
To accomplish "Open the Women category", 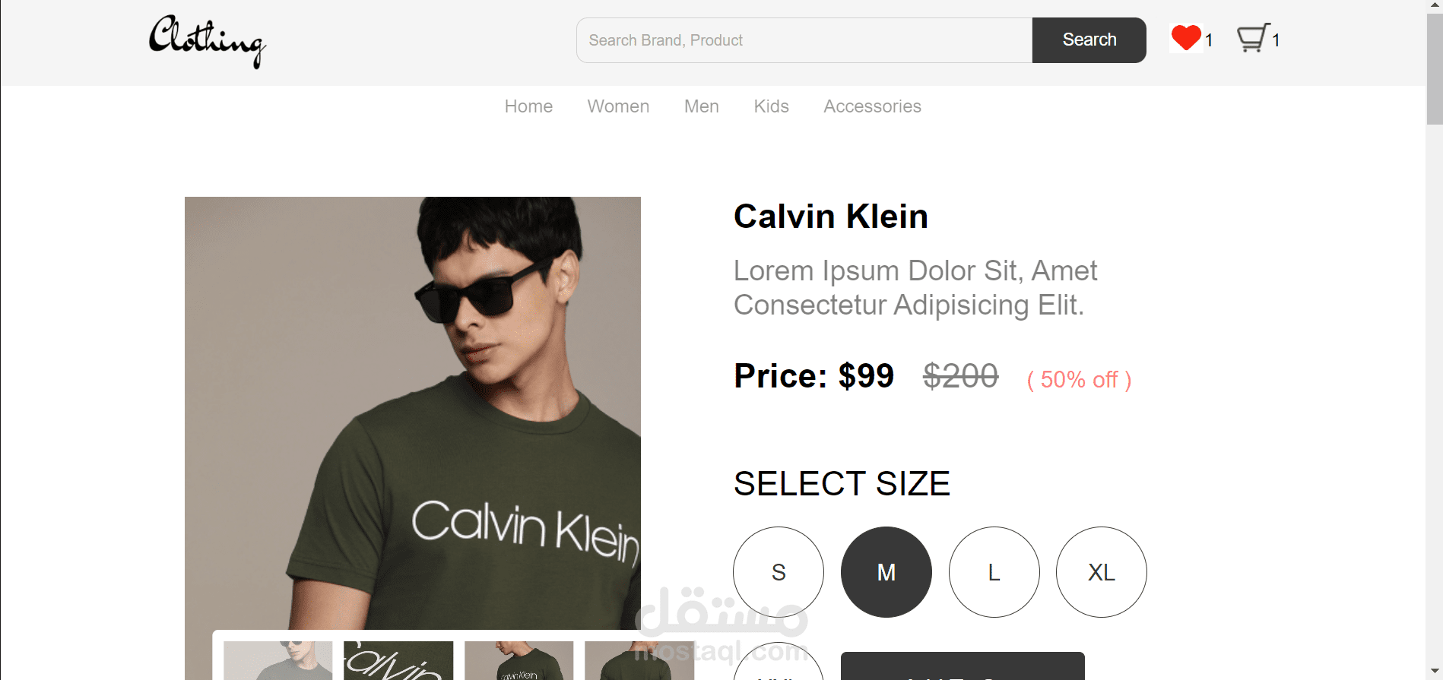I will [618, 106].
